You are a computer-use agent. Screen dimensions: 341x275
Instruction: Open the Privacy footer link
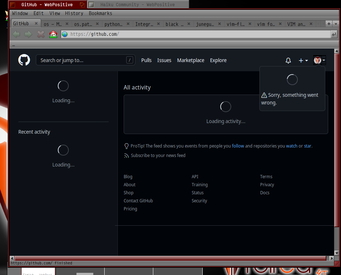pyautogui.click(x=267, y=185)
